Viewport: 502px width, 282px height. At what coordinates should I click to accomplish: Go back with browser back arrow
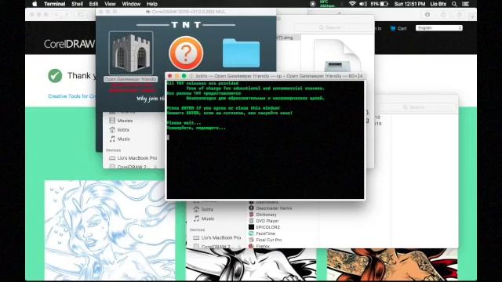[x=56, y=15]
